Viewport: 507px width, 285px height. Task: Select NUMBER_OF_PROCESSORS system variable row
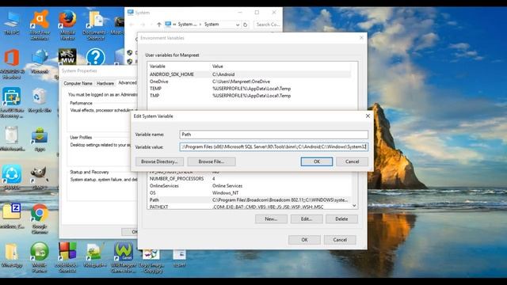(250, 179)
